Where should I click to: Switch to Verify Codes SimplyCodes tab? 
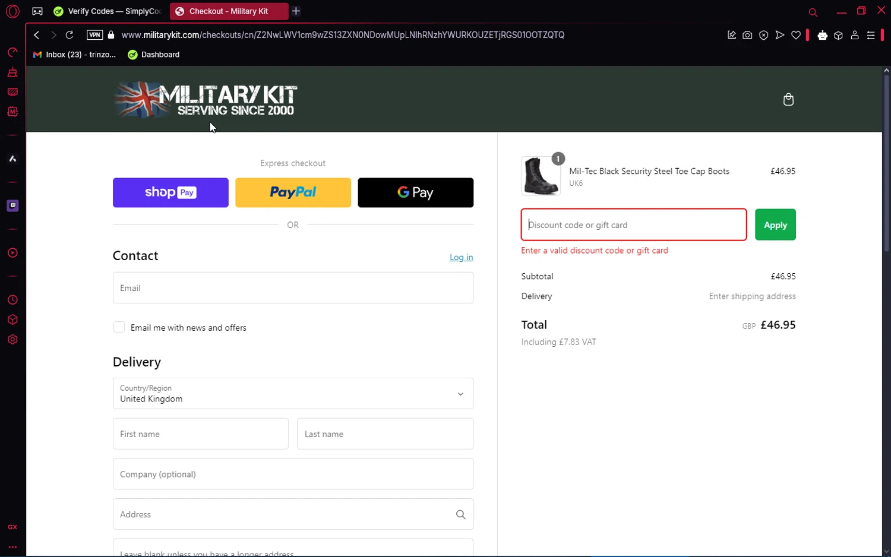[108, 11]
